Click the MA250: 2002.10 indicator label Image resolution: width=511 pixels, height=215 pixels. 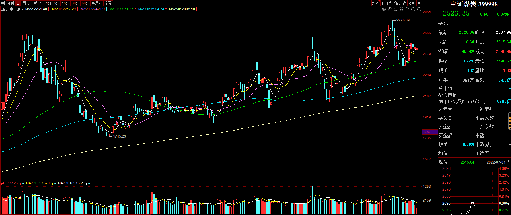182,9
